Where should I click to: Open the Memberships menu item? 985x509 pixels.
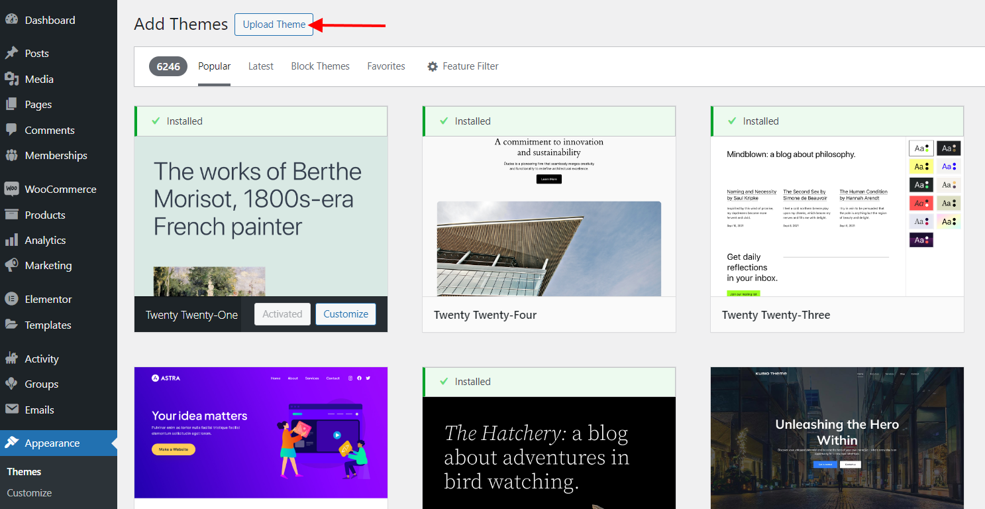(56, 155)
